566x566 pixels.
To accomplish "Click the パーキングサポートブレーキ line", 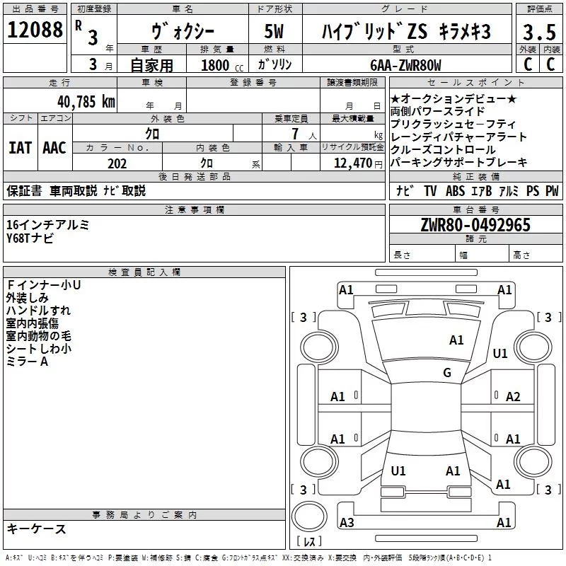I will [458, 163].
